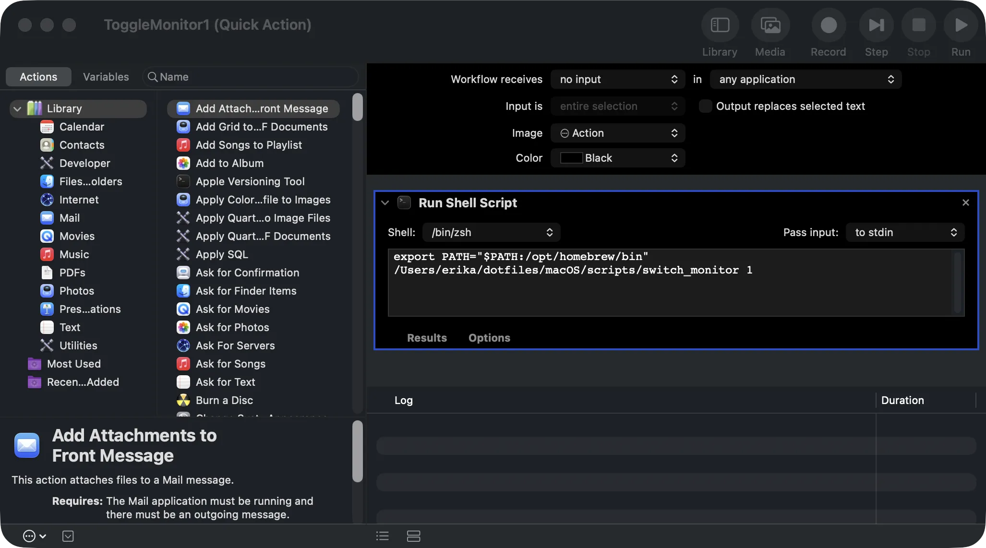
Task: Toggle the checkbox control at the bottom left
Action: [x=68, y=536]
